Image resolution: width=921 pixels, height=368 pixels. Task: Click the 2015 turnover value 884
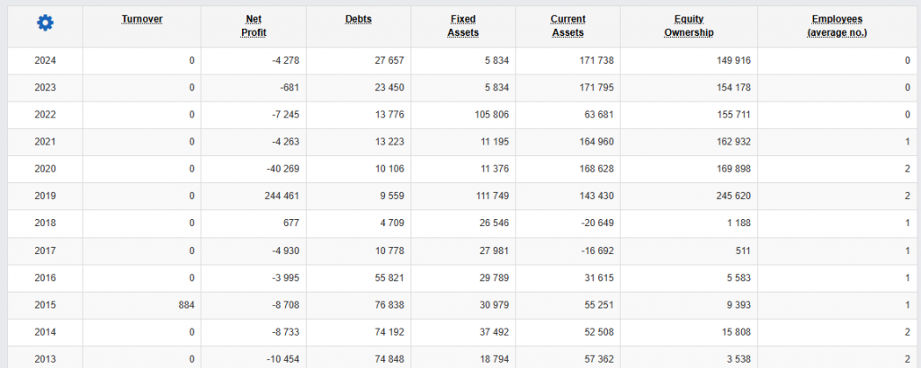(x=187, y=305)
